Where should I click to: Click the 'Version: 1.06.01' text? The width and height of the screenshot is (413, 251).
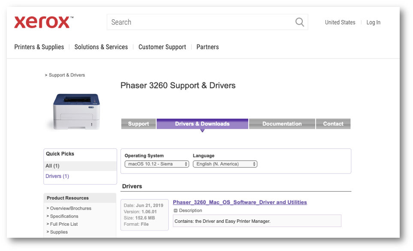coord(140,212)
